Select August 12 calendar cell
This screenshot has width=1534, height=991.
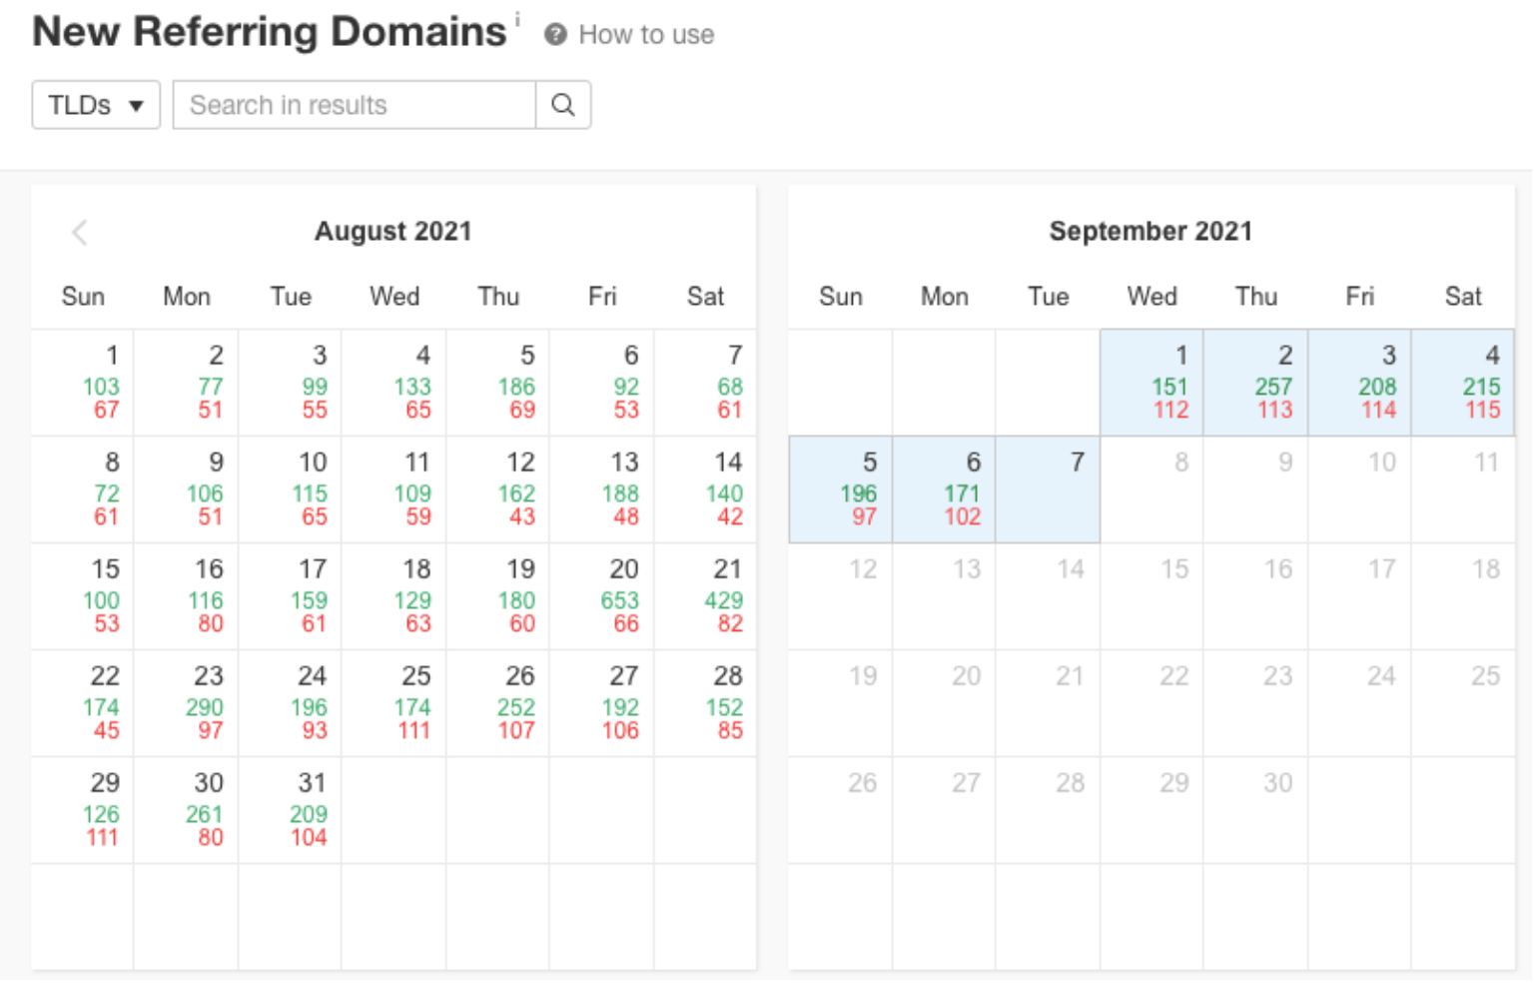click(498, 490)
